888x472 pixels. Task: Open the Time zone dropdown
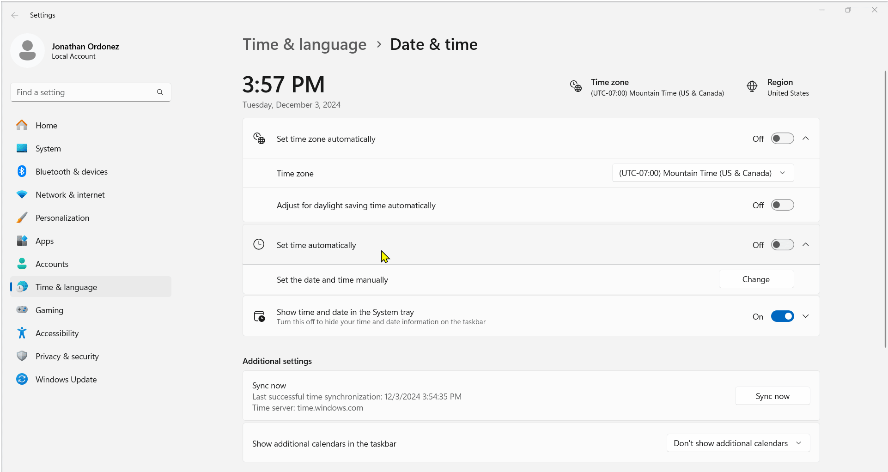click(x=702, y=173)
